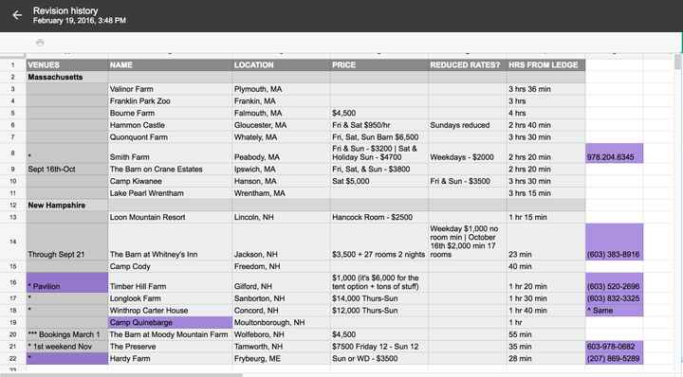This screenshot has height=377, width=683.
Task: Click the horizontal scrollbar at bottom
Action: click(121, 375)
